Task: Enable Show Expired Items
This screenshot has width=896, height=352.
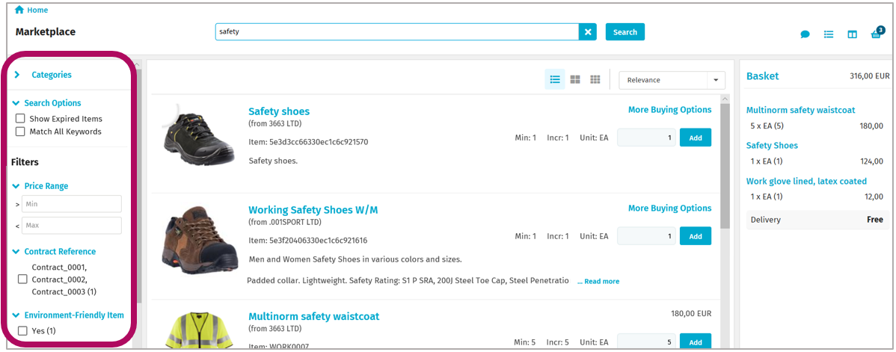Action: [x=21, y=119]
